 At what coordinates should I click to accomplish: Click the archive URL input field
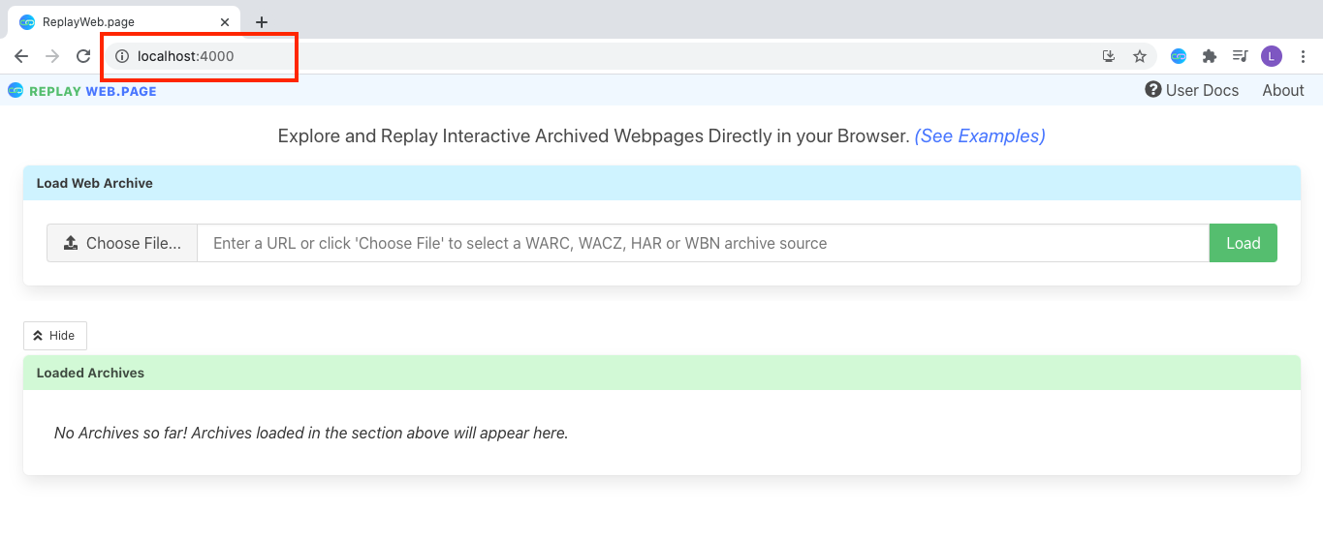click(x=703, y=243)
